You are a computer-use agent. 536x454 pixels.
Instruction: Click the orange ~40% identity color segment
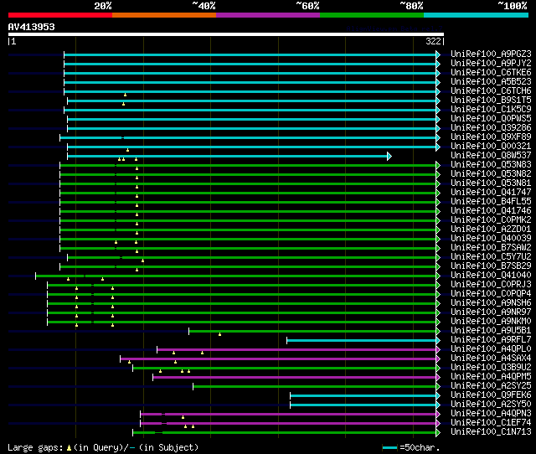pyautogui.click(x=164, y=15)
